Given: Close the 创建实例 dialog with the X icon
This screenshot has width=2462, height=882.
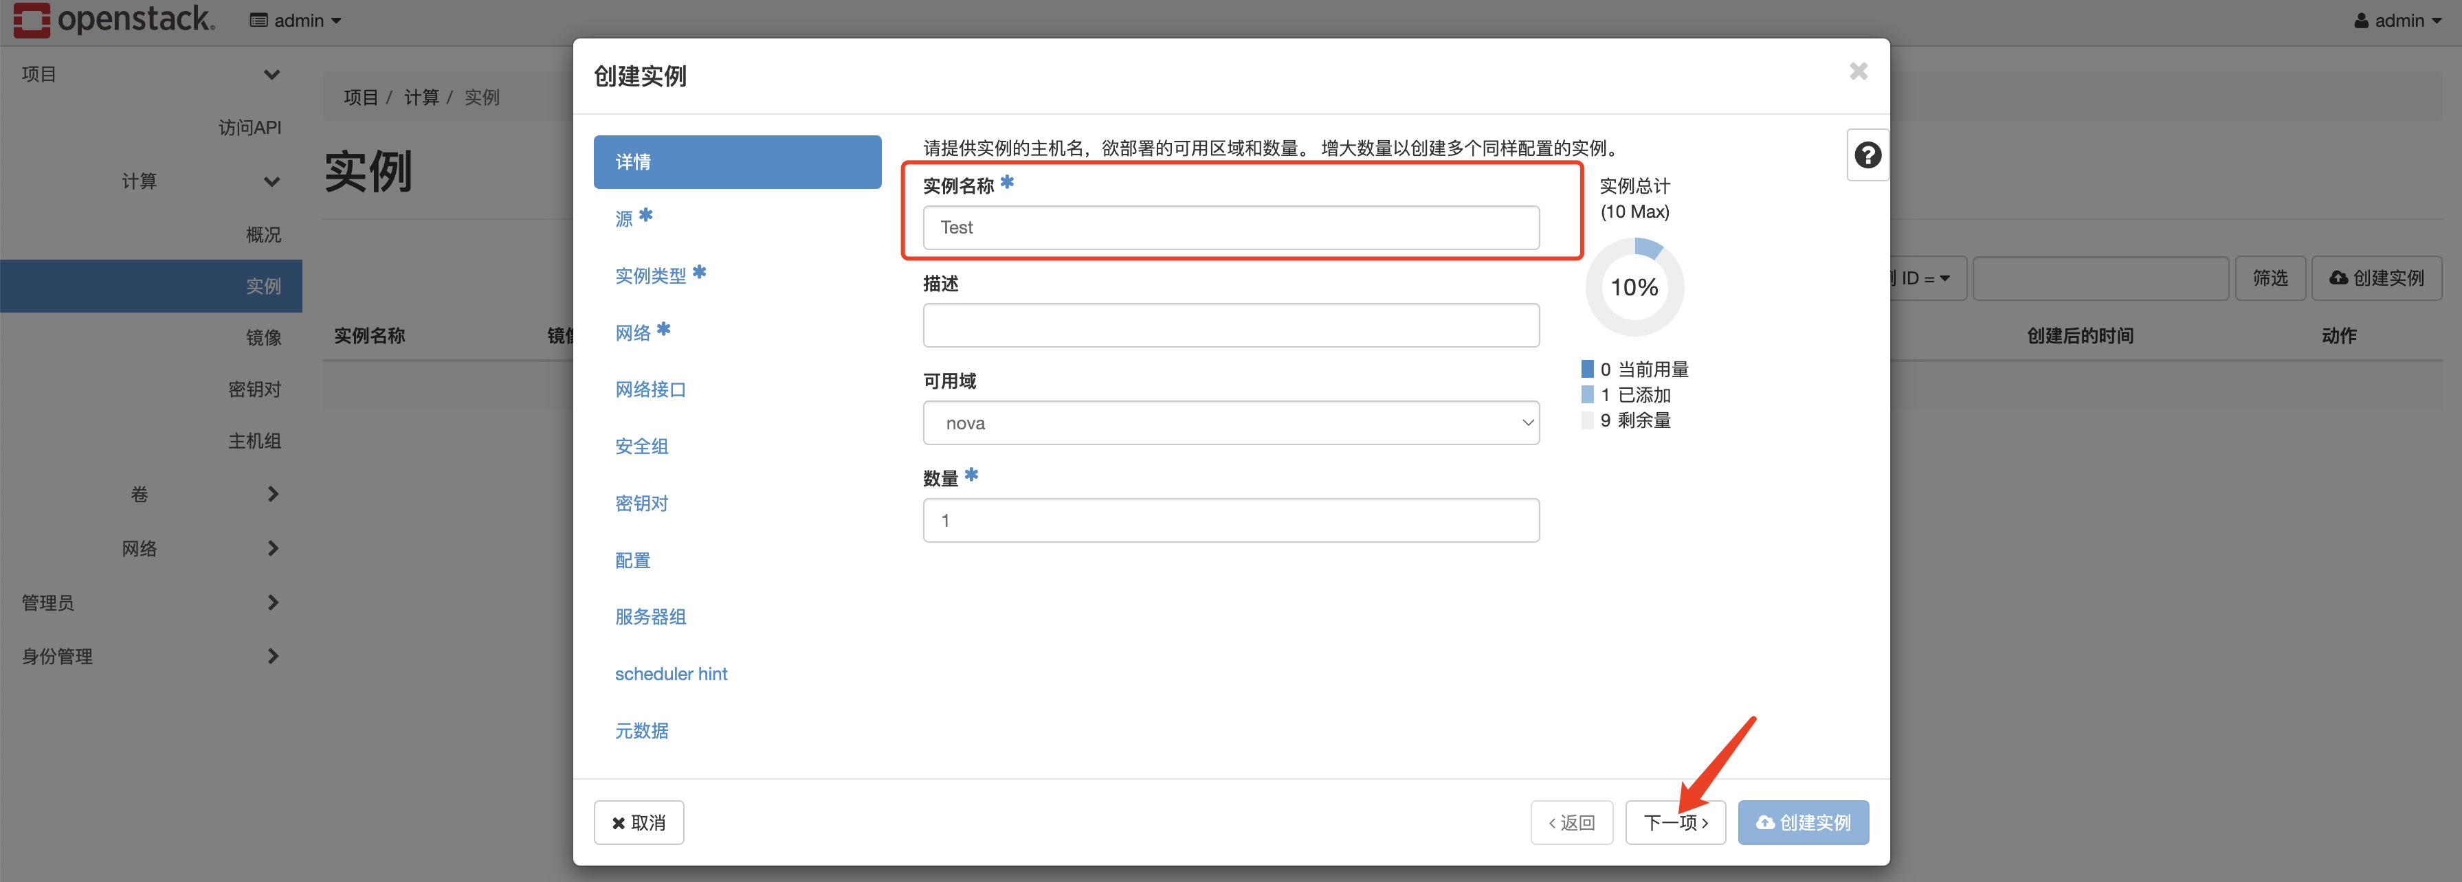Looking at the screenshot, I should point(1857,71).
